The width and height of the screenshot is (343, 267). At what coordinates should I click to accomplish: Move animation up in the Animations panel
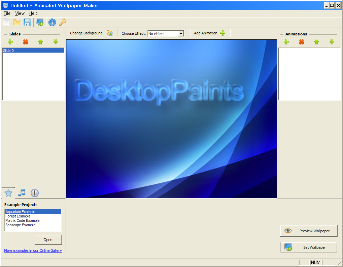[316, 41]
